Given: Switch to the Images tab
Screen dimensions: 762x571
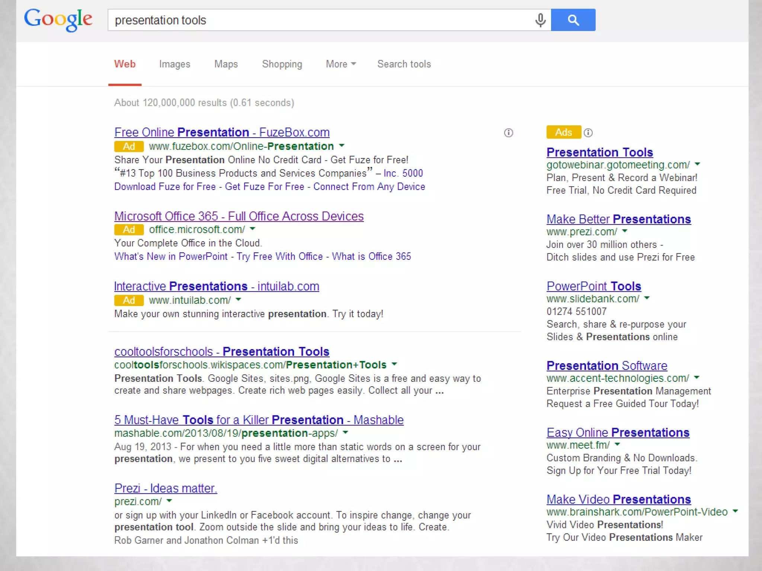Looking at the screenshot, I should coord(175,64).
